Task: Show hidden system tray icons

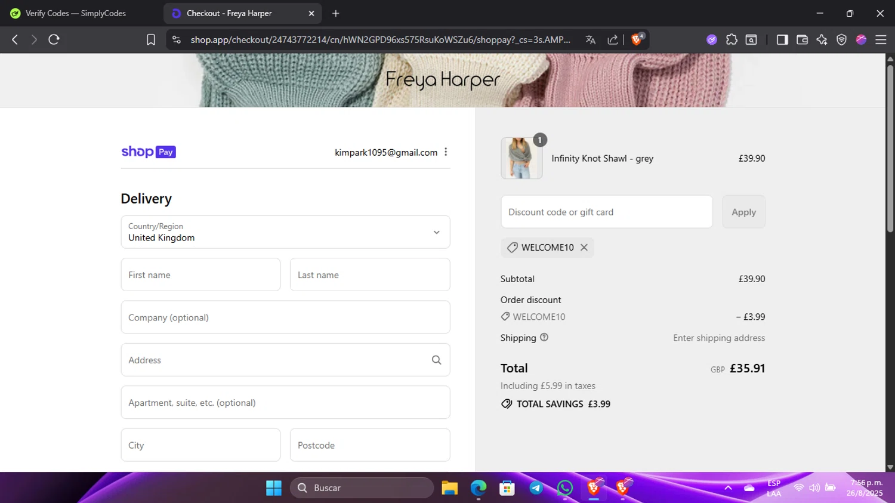Action: point(728,488)
